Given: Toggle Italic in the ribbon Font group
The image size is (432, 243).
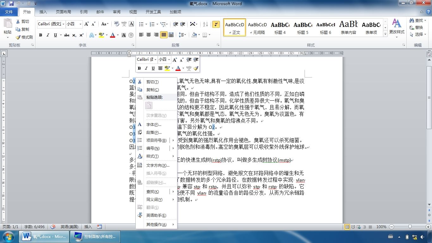Looking at the screenshot, I should (48, 35).
